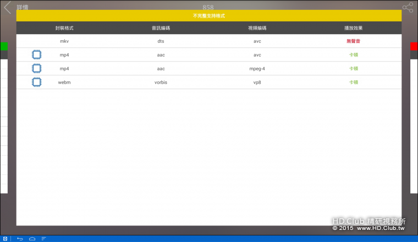Open the share icon at top right

pyautogui.click(x=408, y=7)
